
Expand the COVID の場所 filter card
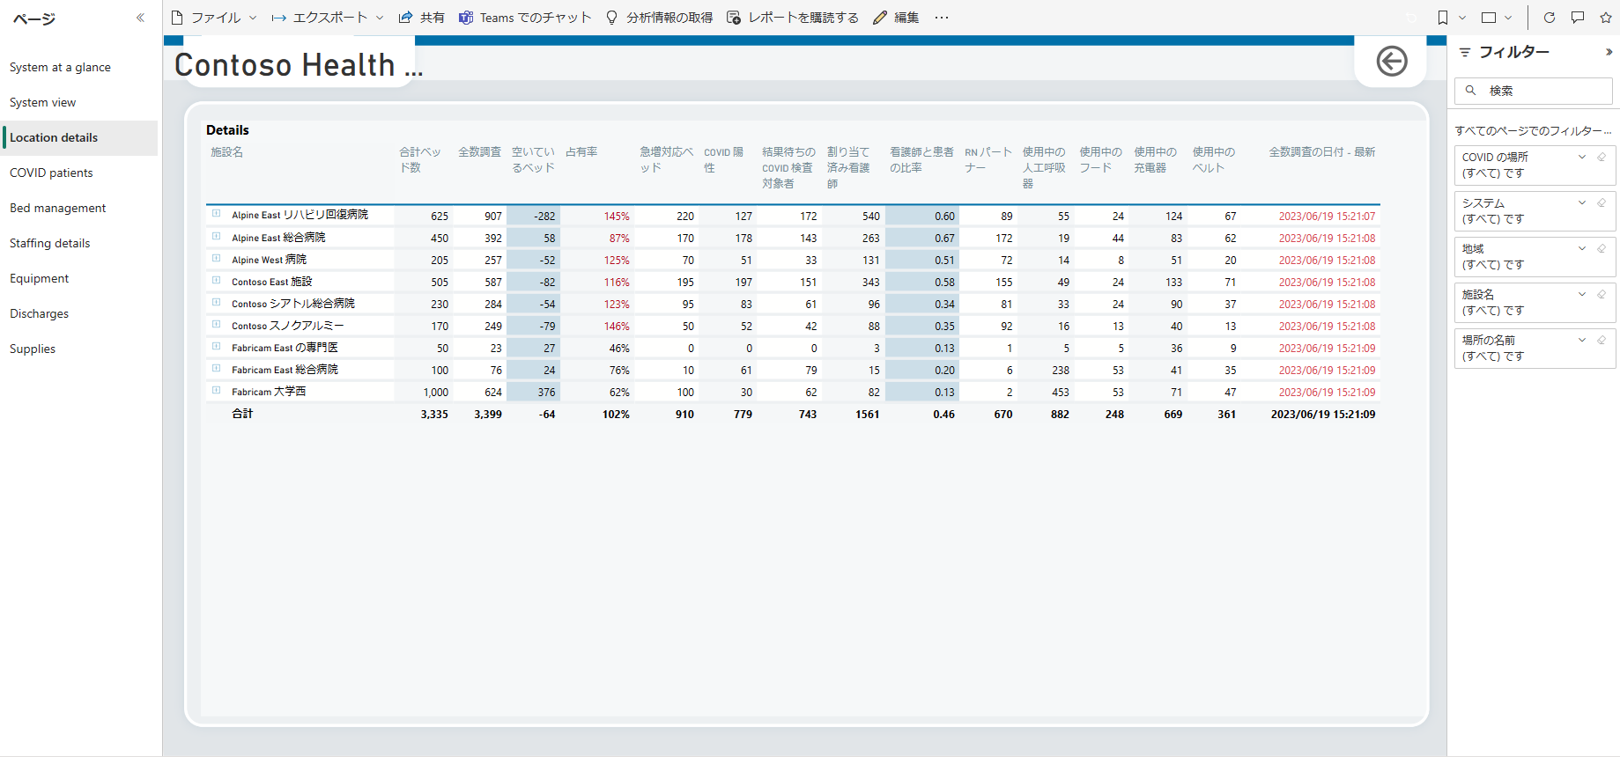tap(1582, 157)
